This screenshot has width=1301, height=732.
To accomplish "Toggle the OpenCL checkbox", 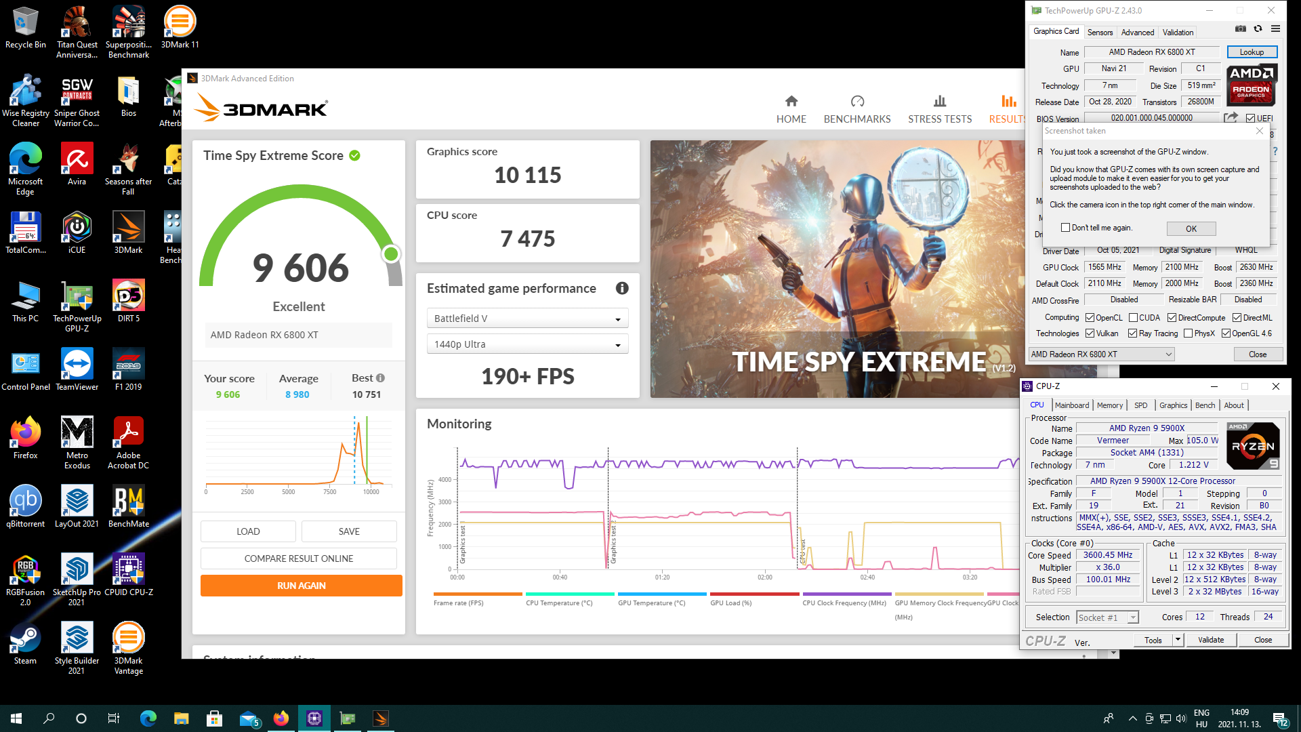I will click(x=1090, y=317).
